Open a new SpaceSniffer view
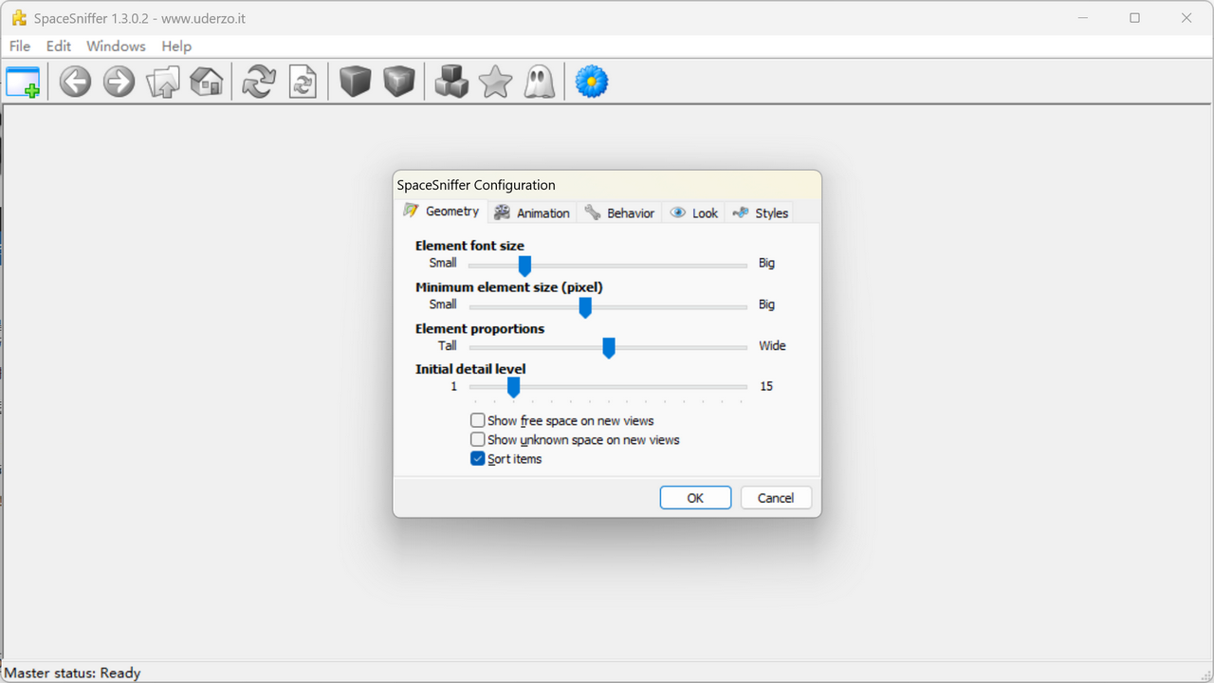Viewport: 1214px width, 683px height. (22, 82)
